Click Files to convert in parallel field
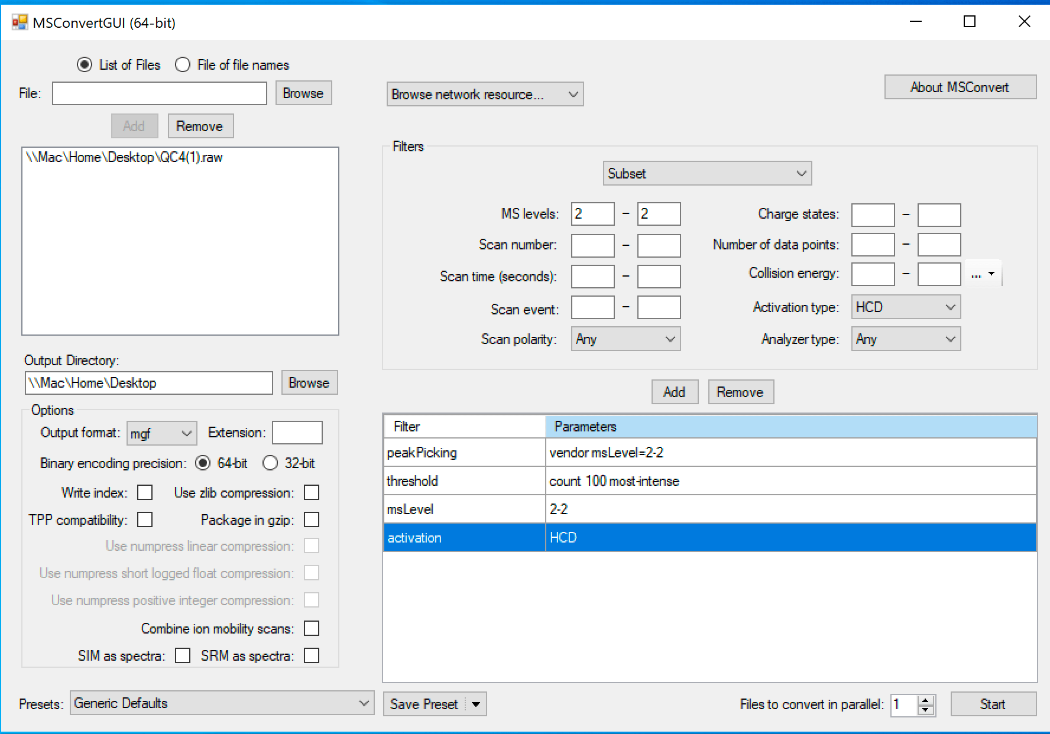Screen dimensions: 1050x734 pyautogui.click(x=905, y=704)
